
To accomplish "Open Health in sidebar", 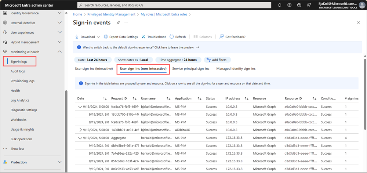I will point(15,91).
